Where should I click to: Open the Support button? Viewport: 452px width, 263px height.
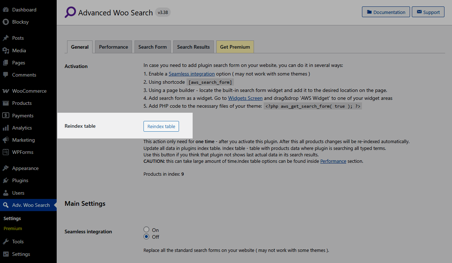(428, 12)
